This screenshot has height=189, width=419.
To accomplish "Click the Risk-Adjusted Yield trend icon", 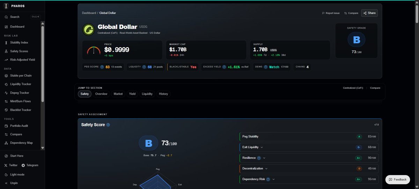I will (x=6, y=60).
